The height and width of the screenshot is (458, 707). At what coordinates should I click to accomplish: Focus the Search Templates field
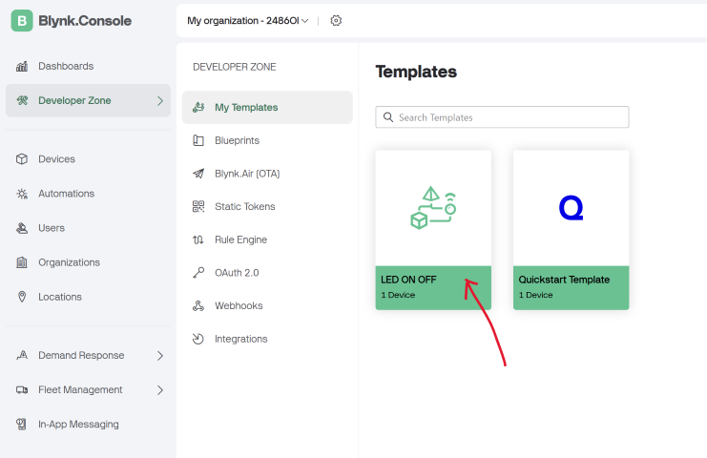click(x=502, y=117)
